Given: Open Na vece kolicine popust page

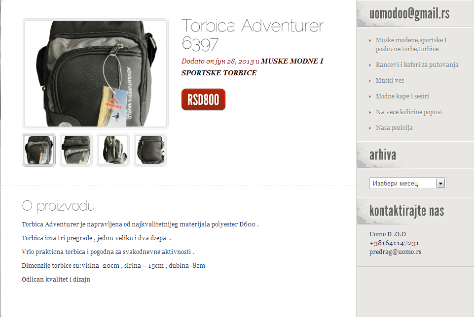Looking at the screenshot, I should pos(409,112).
